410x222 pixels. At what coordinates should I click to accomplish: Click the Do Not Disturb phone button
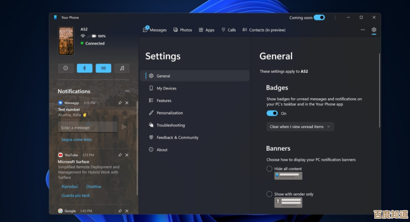(66, 68)
